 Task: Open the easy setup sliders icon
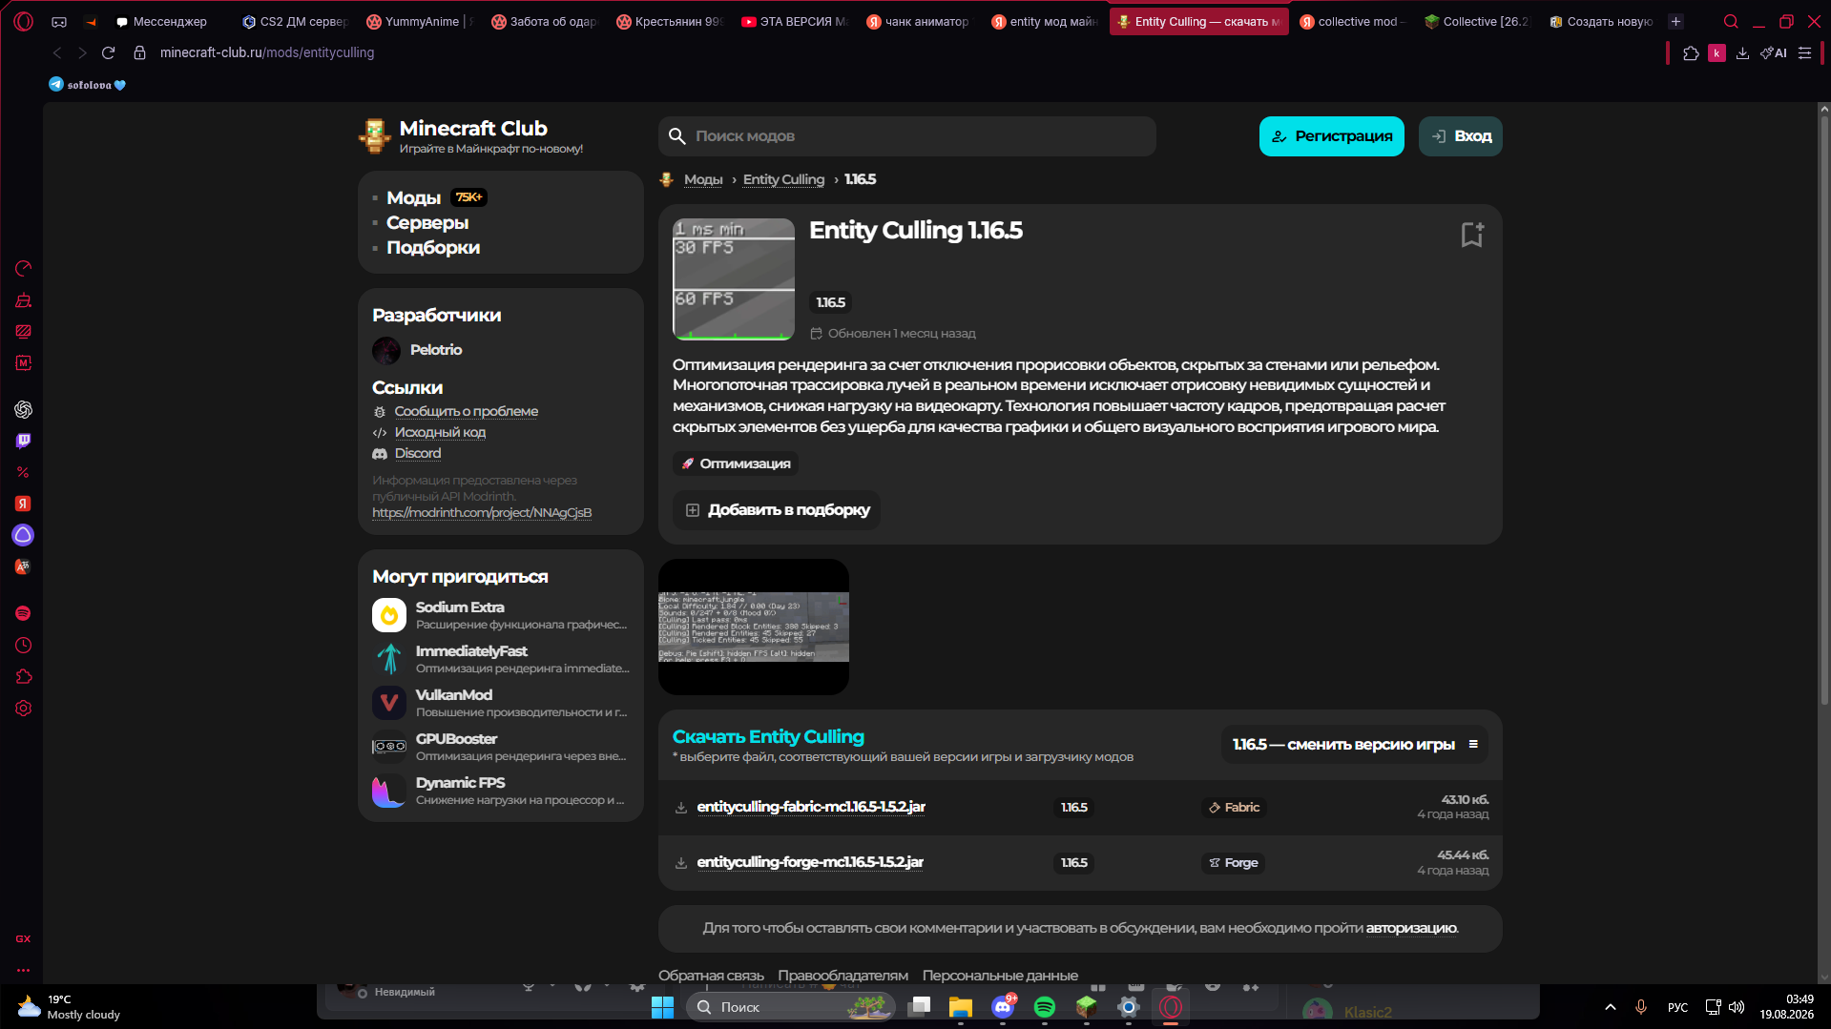pyautogui.click(x=1804, y=53)
